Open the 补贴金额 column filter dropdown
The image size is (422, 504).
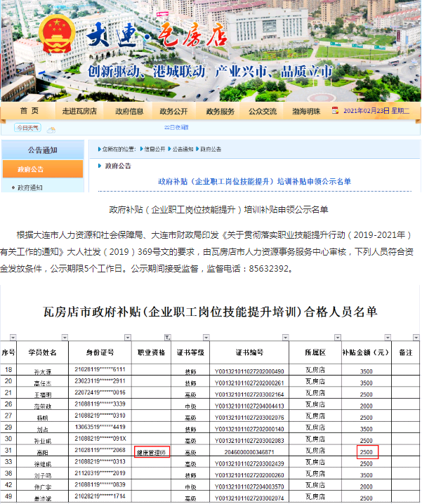click(388, 337)
